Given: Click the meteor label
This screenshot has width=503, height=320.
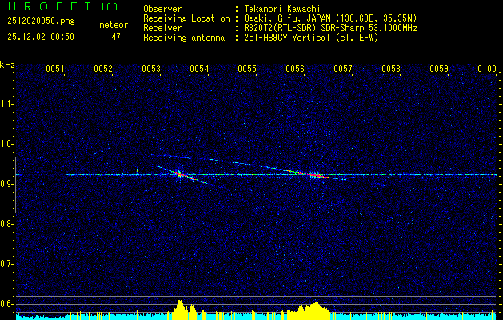Looking at the screenshot, I should tap(114, 25).
